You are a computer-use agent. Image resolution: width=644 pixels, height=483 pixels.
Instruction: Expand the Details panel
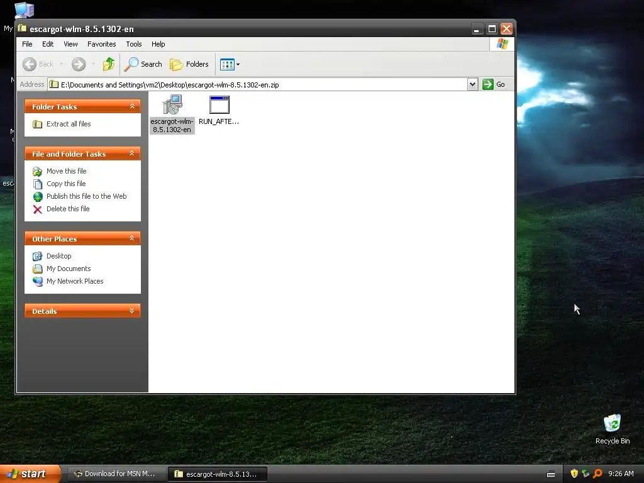(132, 311)
